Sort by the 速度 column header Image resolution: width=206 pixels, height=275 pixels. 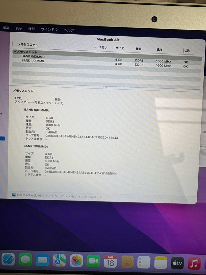point(159,50)
